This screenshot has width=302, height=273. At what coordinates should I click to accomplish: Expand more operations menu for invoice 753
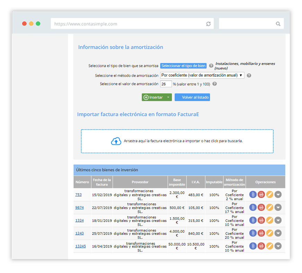(278, 194)
